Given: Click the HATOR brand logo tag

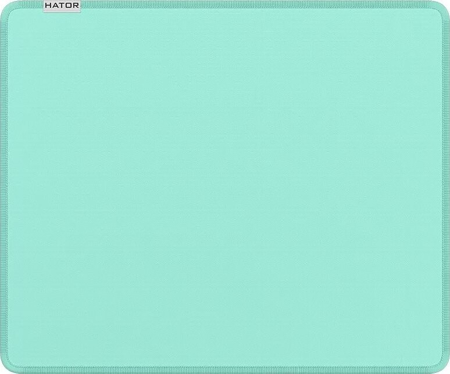Looking at the screenshot, I should click(x=62, y=6).
